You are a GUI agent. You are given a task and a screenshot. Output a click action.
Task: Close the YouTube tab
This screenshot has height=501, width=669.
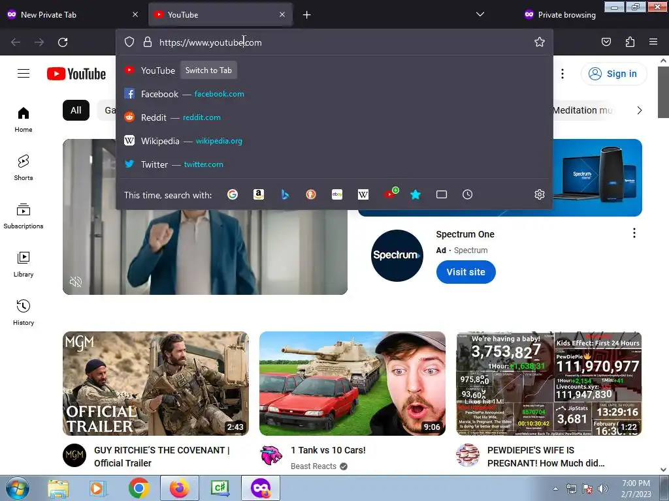(282, 14)
